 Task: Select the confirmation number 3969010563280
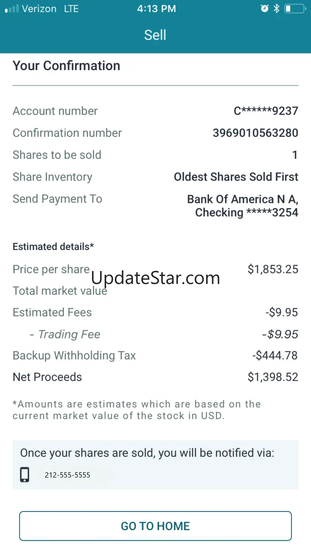coord(255,133)
